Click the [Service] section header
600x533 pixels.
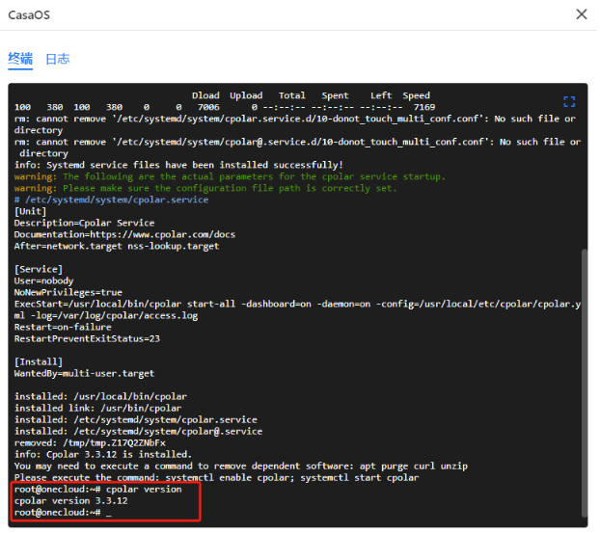[x=38, y=269]
